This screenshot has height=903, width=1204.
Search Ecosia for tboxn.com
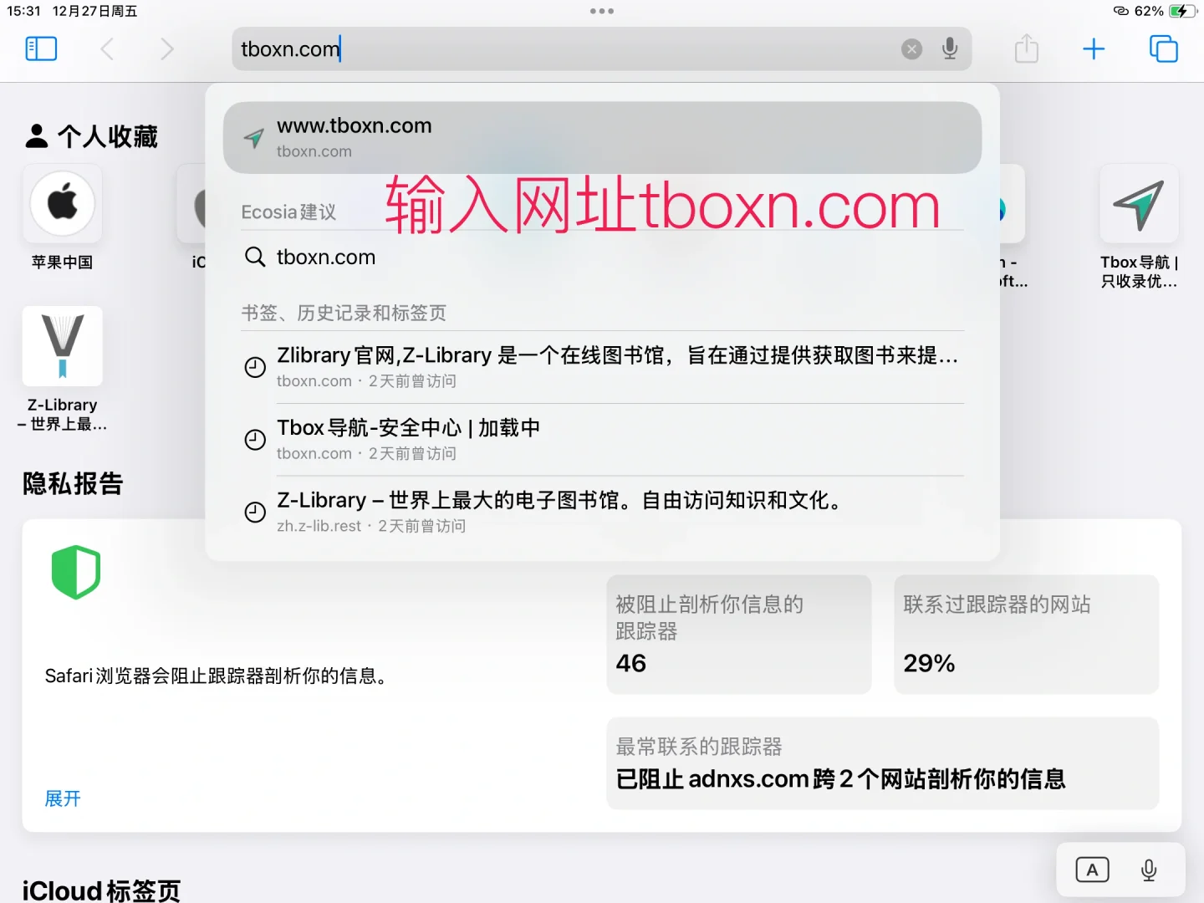(602, 257)
